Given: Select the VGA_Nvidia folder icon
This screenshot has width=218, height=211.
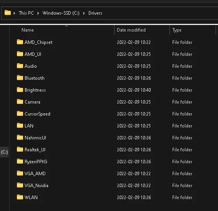Looking at the screenshot, I should tap(20, 185).
